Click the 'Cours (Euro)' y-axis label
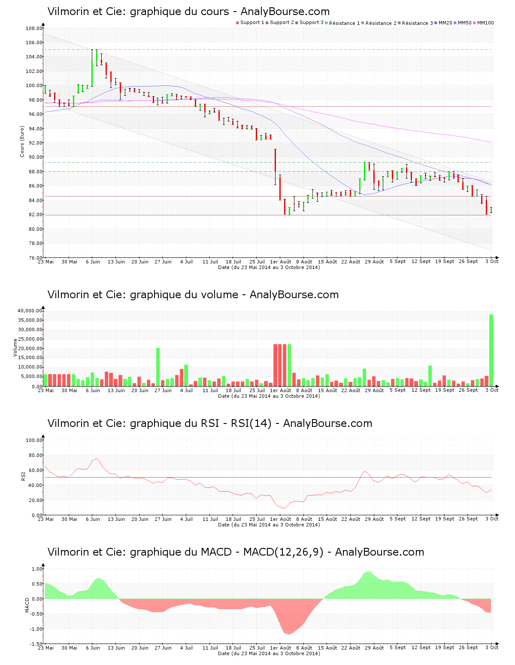Viewport: 515px width, 665px height. [22, 141]
